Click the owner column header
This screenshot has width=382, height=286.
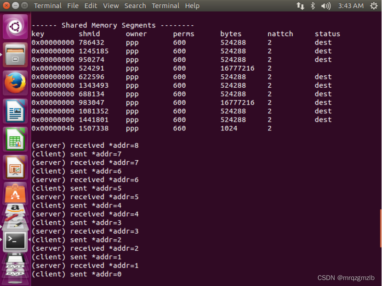(137, 34)
